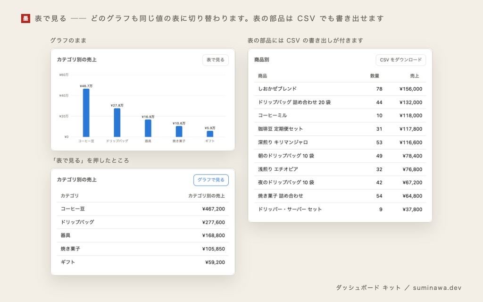Select the 焼き菓子 詰め合わせ row
The image size is (483, 302).
[340, 196]
